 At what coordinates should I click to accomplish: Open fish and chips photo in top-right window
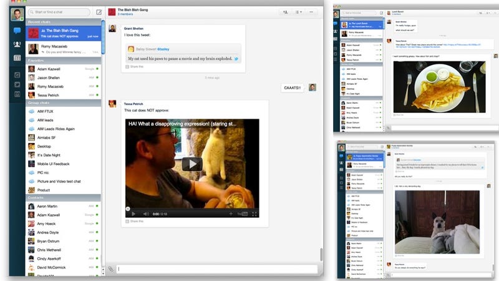(x=440, y=87)
